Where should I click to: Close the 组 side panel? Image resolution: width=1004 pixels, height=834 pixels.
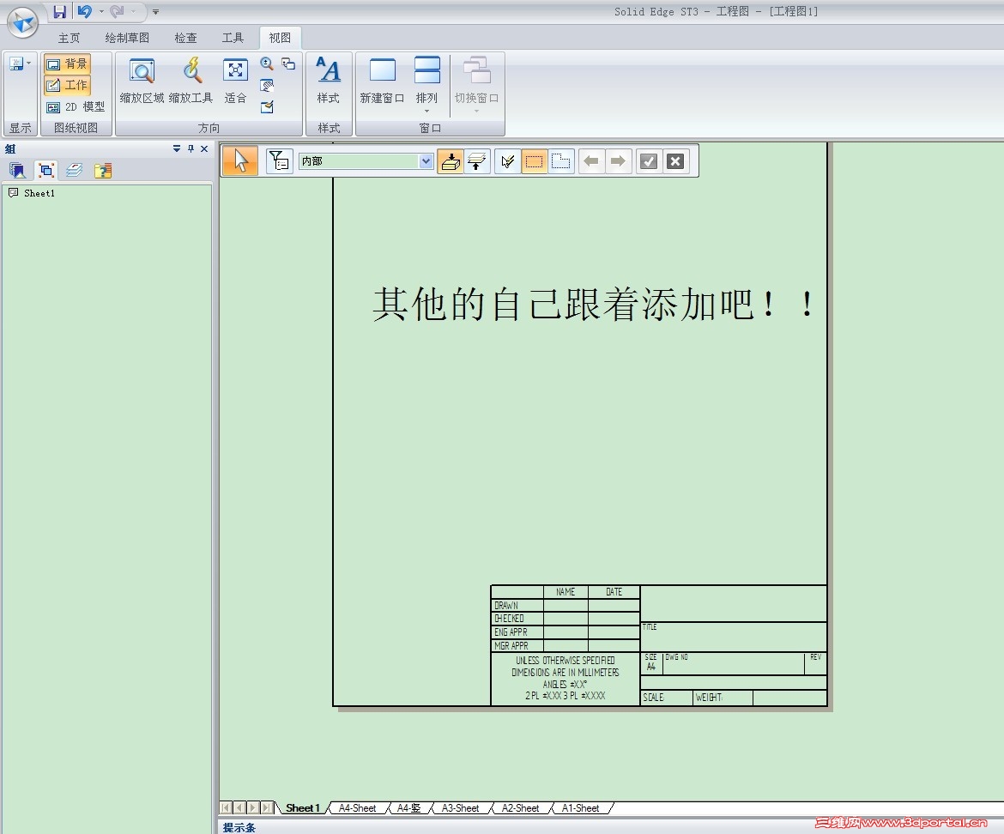click(204, 148)
